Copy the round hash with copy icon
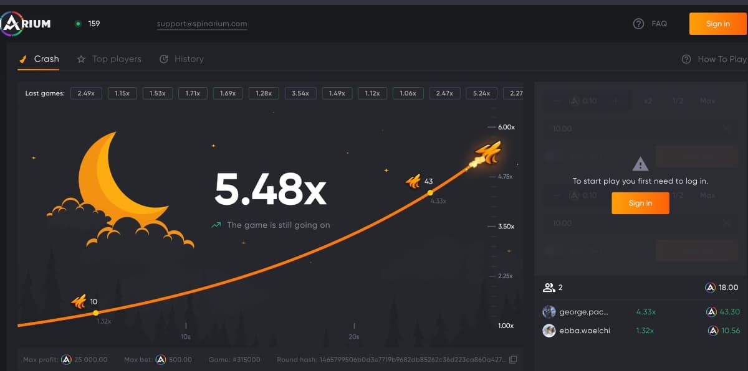 (x=513, y=360)
